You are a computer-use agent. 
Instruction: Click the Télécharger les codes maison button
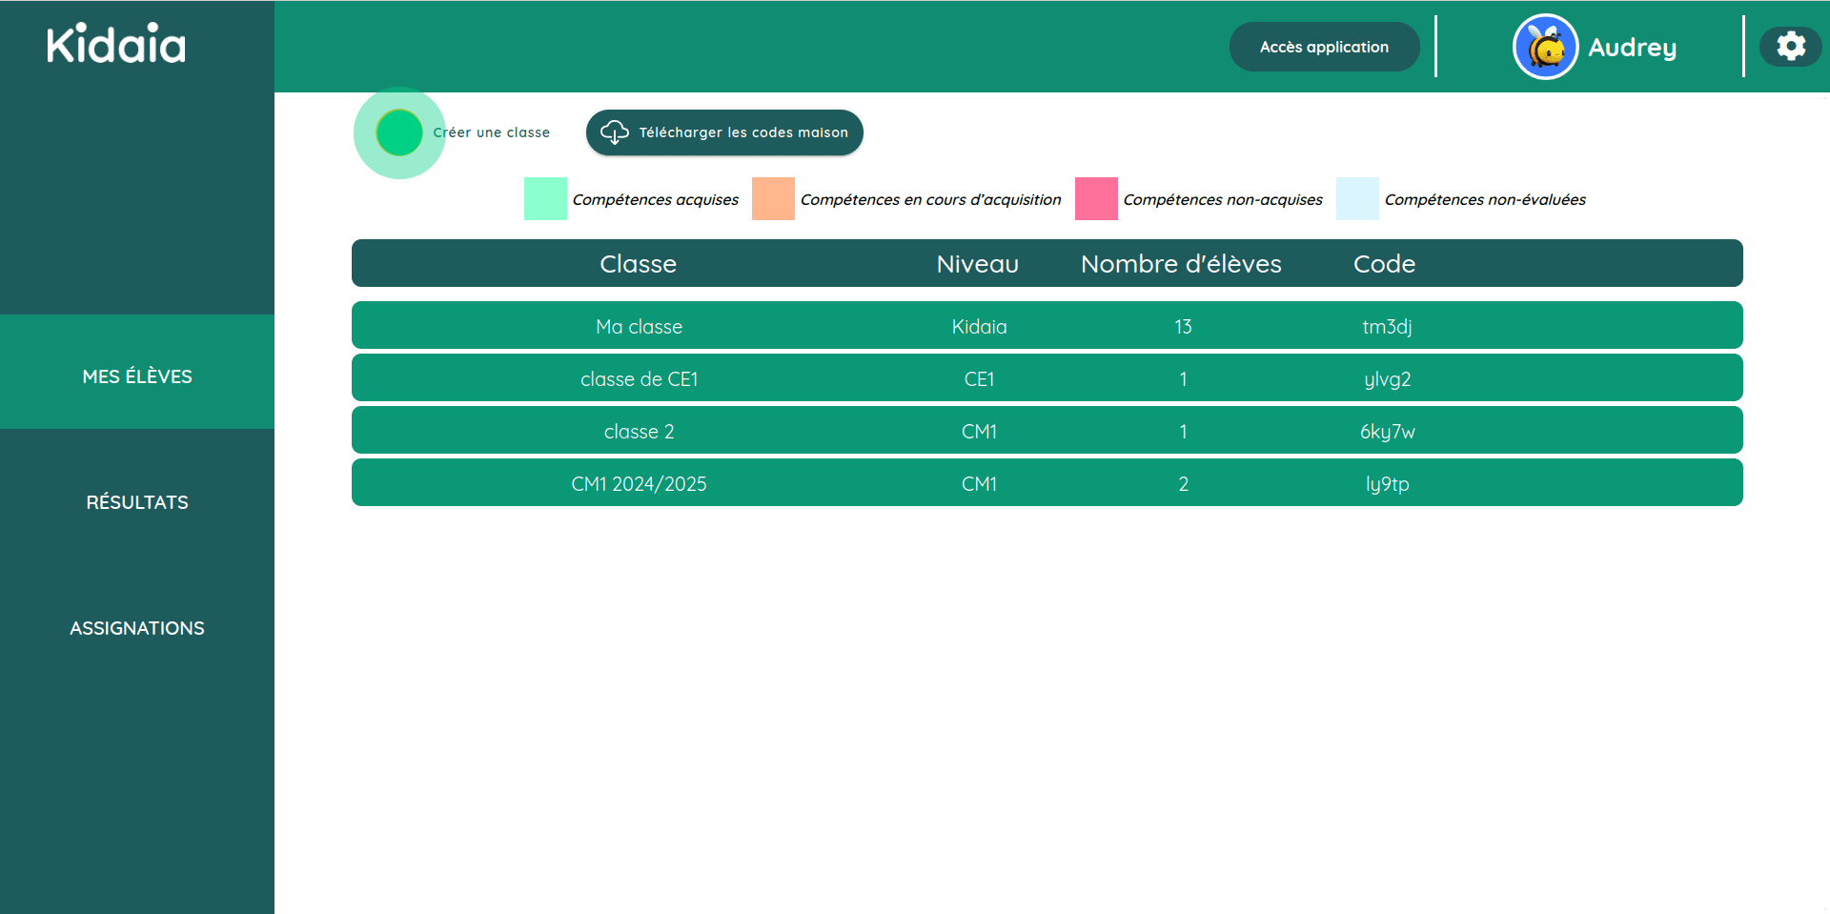coord(724,132)
